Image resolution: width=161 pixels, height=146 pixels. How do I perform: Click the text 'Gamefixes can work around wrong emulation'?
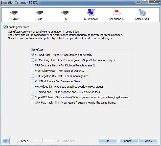44,32
